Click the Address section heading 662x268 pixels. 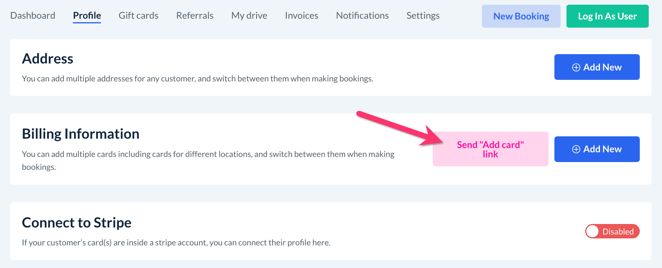48,59
